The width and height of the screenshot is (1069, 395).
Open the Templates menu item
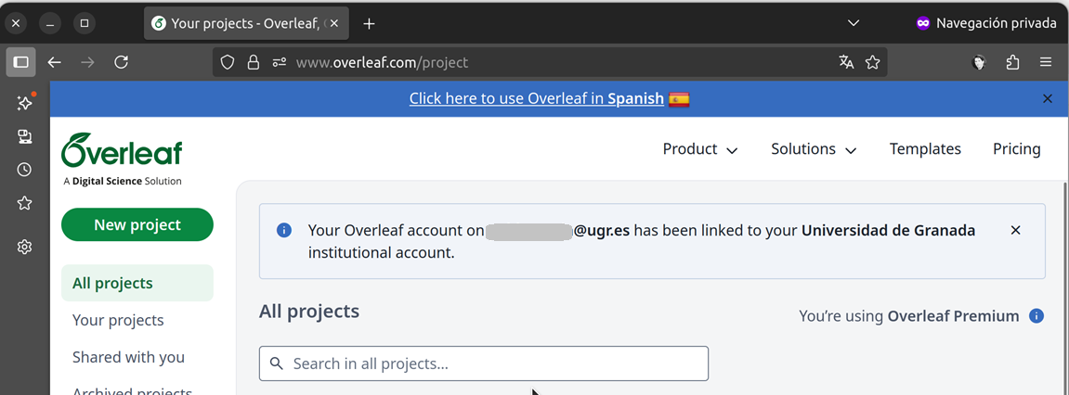click(925, 149)
